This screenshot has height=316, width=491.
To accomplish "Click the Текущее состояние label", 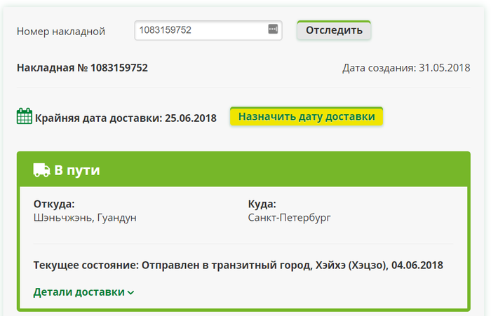I will tap(86, 266).
